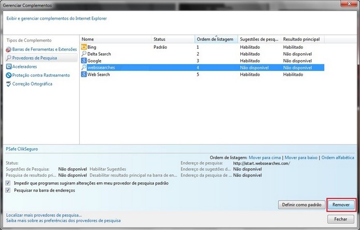Screen dimensions: 360x230
Task: Click the Fechar button
Action: tap(341, 219)
